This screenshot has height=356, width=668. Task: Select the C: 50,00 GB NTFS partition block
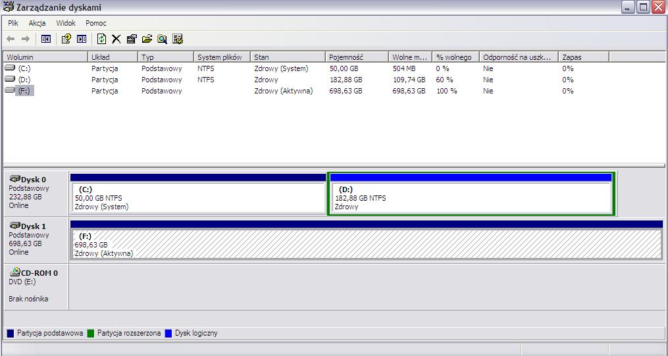(x=198, y=193)
